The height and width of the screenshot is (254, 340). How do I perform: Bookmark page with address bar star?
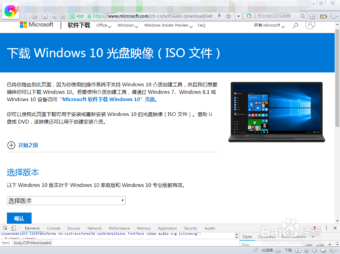point(228,16)
